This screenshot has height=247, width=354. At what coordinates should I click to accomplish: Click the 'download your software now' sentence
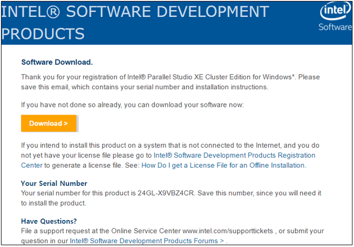133,105
